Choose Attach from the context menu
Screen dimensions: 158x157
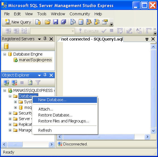tap(65, 109)
